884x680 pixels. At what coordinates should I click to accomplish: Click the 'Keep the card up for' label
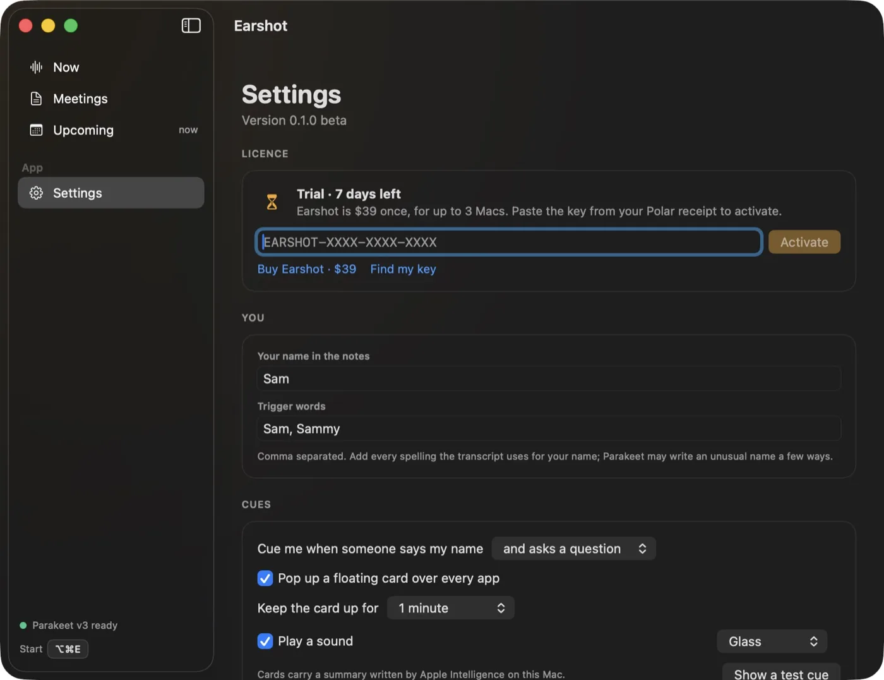tap(318, 608)
